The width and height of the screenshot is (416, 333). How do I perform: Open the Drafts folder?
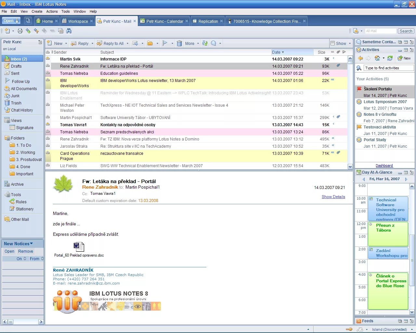click(x=16, y=66)
